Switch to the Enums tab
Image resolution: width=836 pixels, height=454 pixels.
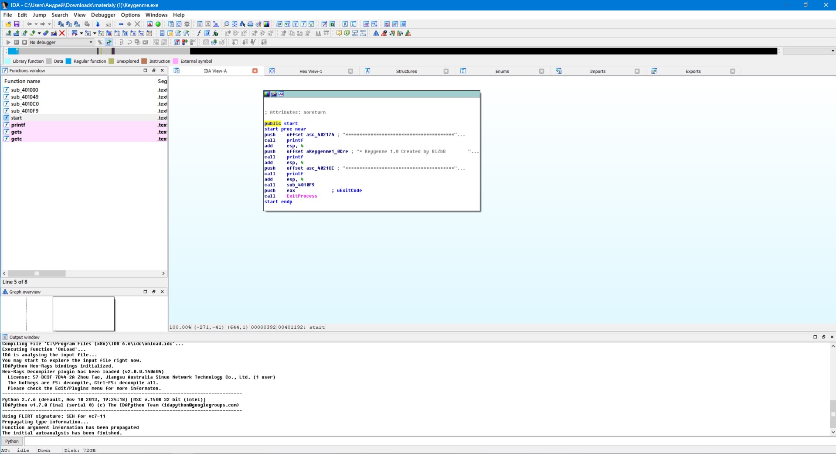[x=502, y=71]
